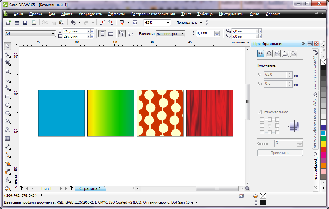
Task: Switch to the Страница 1 tab
Action: point(90,189)
